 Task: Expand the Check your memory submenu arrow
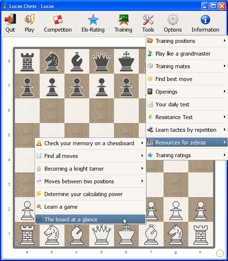coord(142,143)
